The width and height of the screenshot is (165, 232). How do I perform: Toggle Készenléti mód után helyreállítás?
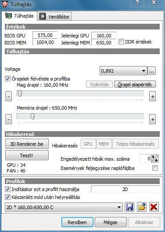point(7,197)
